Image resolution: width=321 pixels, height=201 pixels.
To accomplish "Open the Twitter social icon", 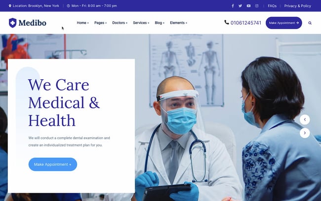I will (x=241, y=6).
